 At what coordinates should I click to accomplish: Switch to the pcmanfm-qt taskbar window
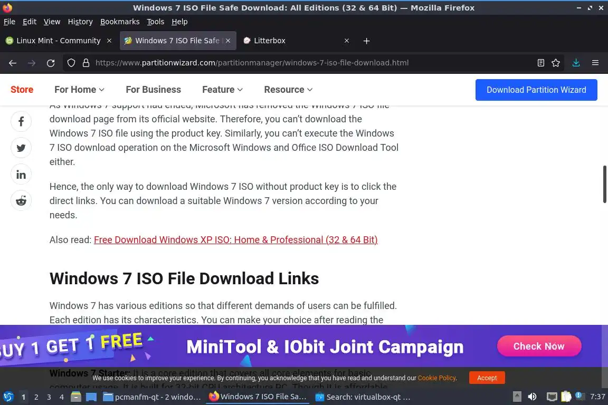tap(152, 397)
